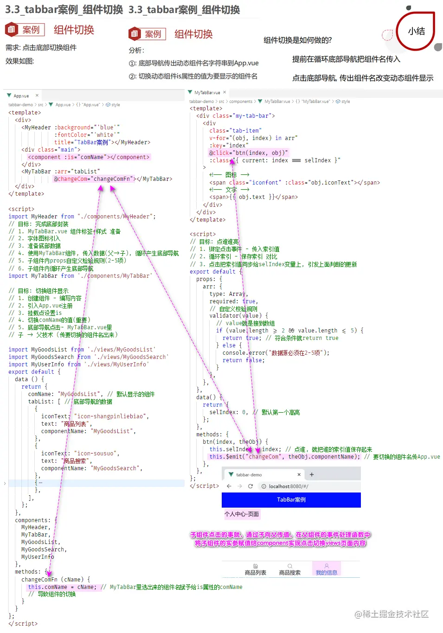Open "App.vue" braces symbol breadcrumb

(x=88, y=105)
